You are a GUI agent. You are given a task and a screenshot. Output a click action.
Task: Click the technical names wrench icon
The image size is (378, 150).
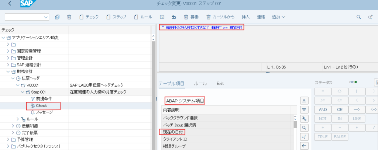coord(304,118)
